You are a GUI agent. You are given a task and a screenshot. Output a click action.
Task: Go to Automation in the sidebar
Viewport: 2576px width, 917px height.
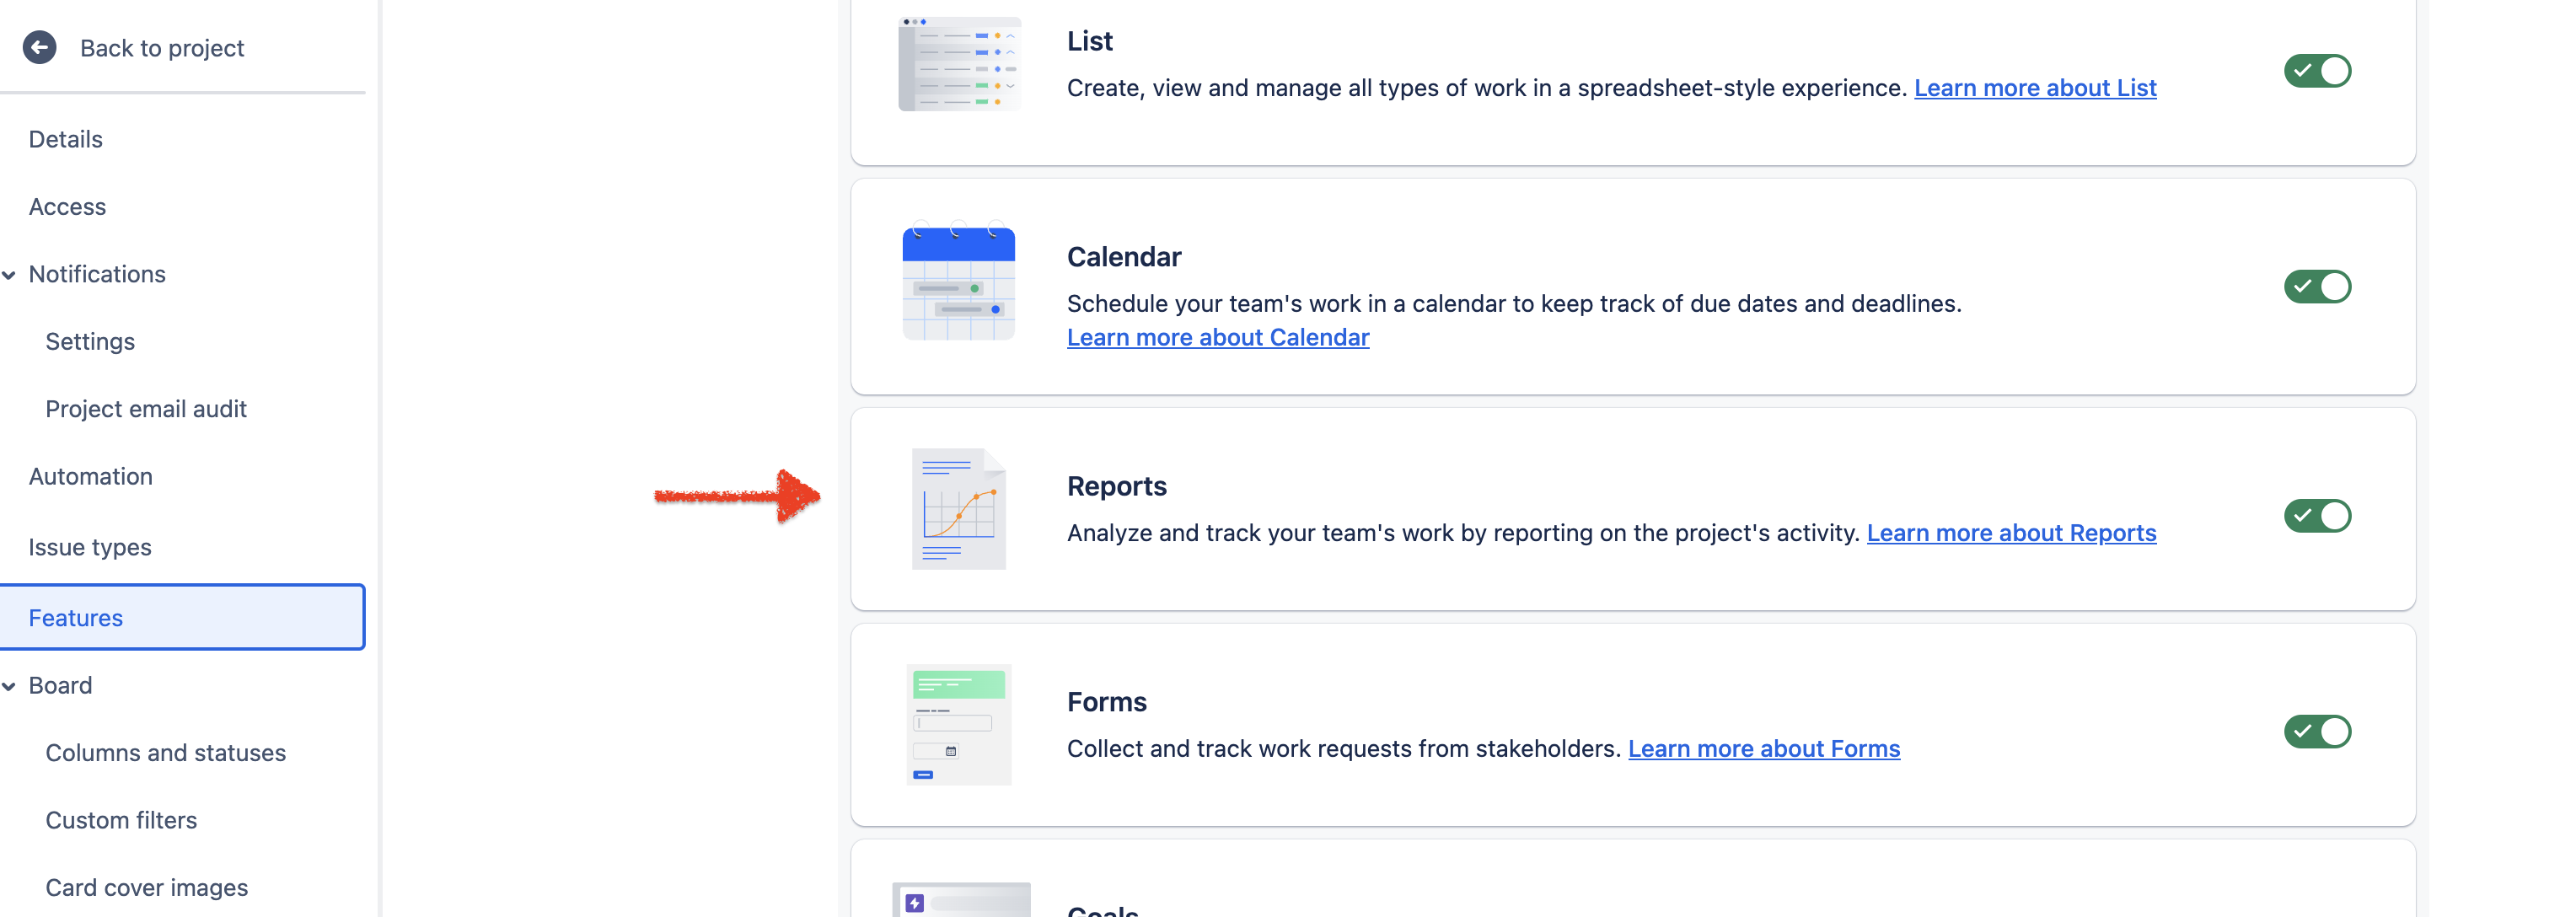pyautogui.click(x=90, y=476)
